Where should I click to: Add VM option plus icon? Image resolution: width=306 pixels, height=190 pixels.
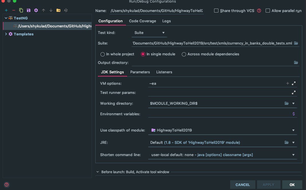[x=287, y=83]
